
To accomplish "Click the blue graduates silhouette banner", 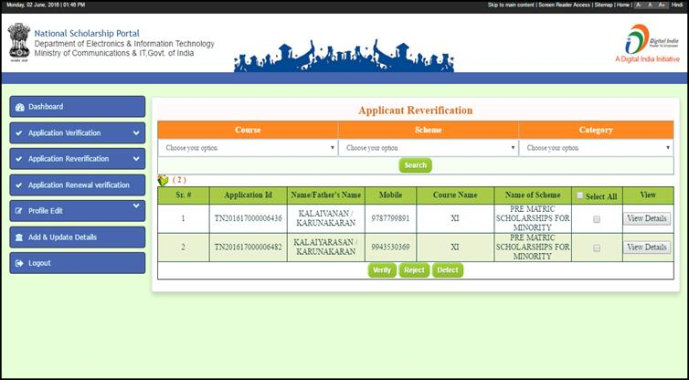I will pyautogui.click(x=344, y=57).
